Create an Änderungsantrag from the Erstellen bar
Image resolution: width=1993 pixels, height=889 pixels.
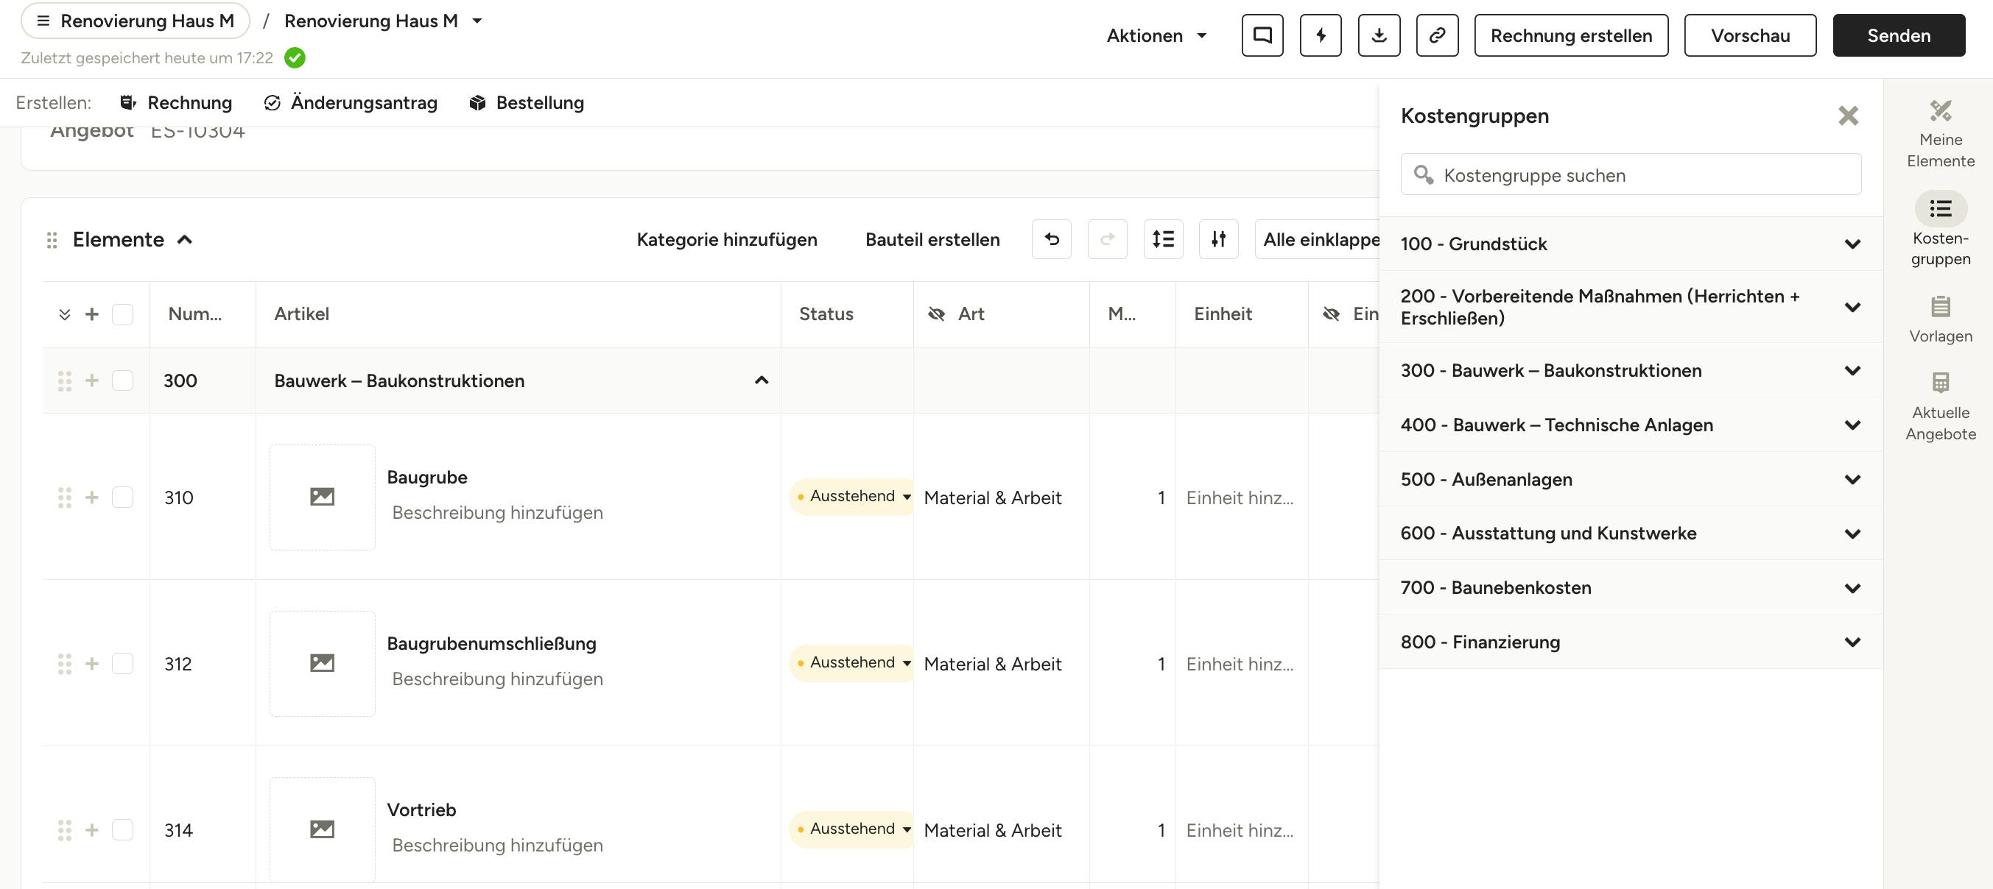pos(351,103)
